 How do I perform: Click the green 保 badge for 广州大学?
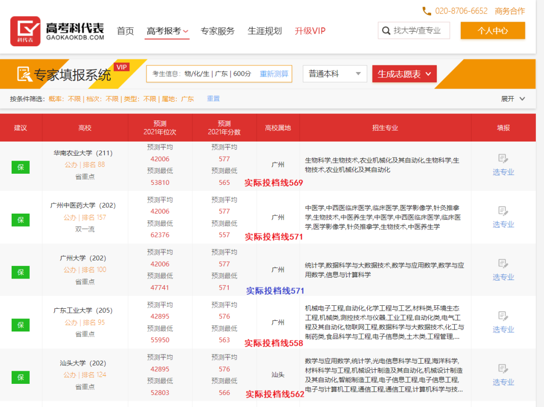(21, 273)
